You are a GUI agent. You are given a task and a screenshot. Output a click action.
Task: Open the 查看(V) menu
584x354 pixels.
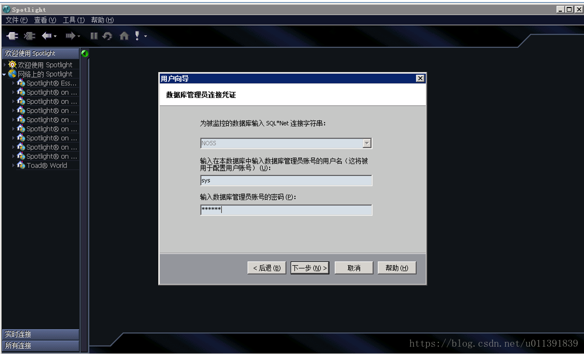(45, 20)
